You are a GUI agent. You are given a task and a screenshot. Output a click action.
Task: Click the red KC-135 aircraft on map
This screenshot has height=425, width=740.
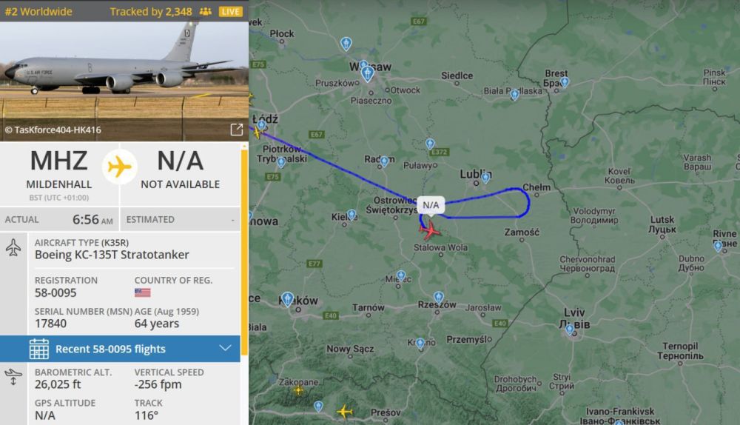[429, 230]
